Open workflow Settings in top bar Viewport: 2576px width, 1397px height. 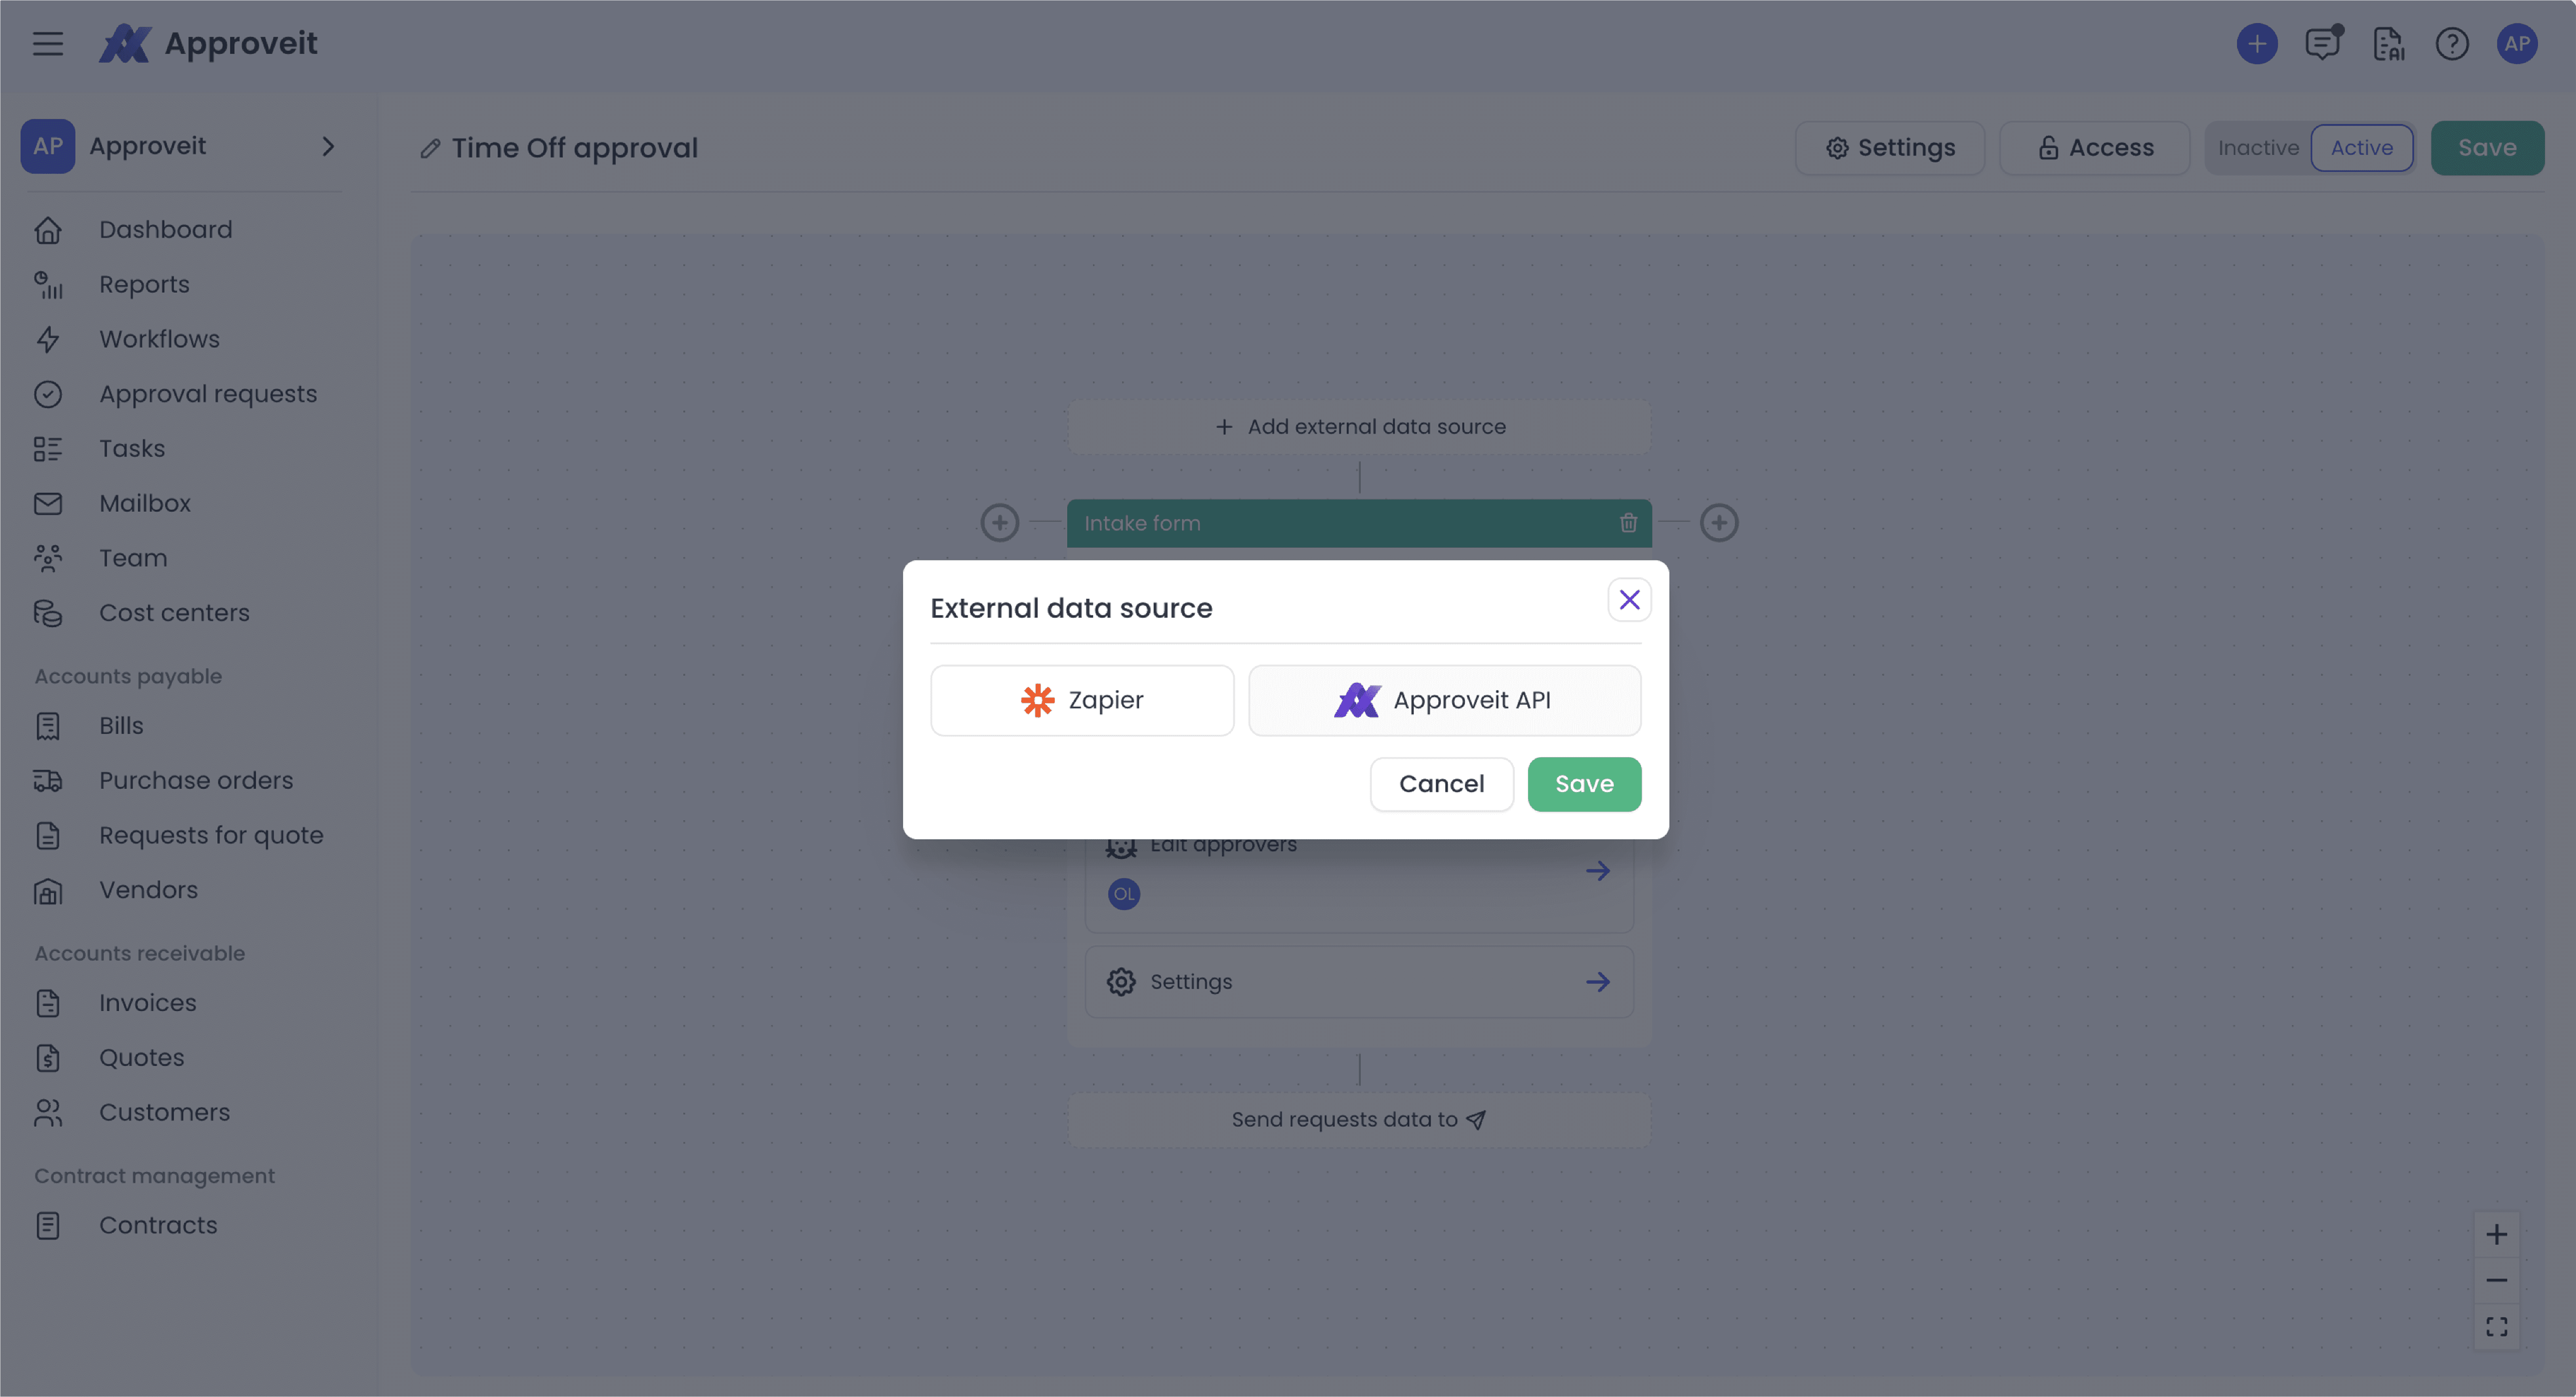(1890, 148)
